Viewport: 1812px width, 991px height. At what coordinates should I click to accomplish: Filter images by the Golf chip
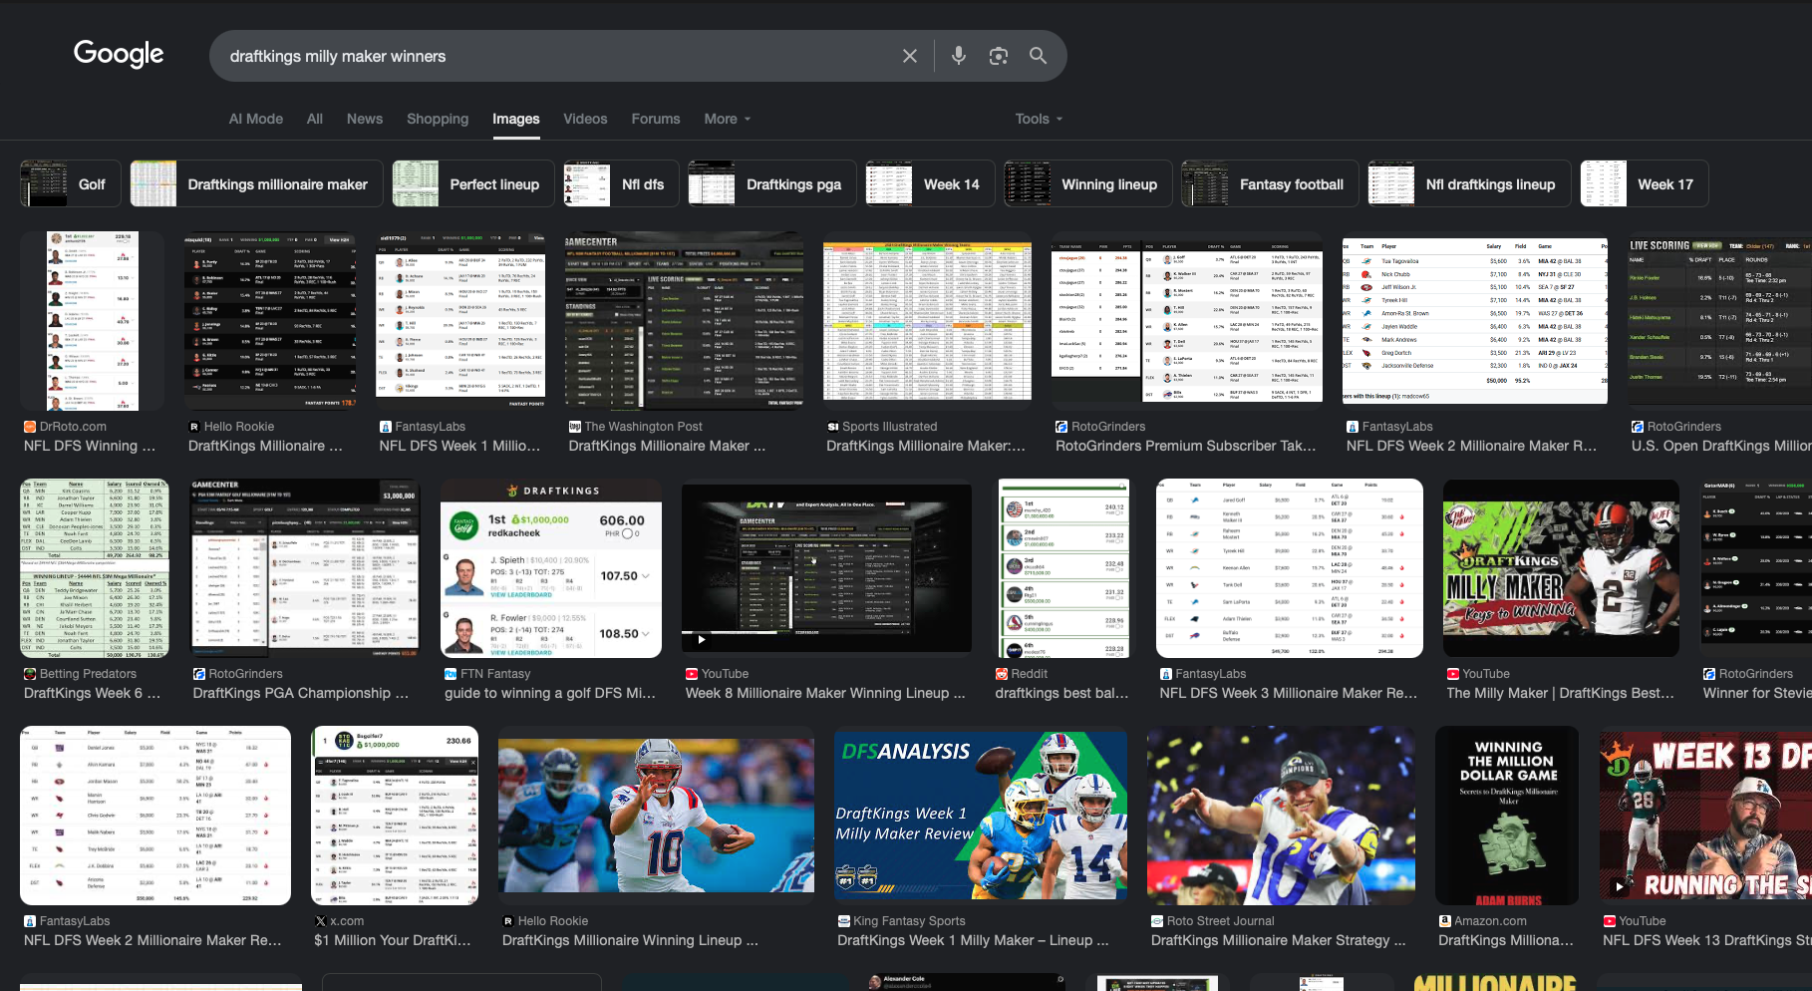(70, 183)
